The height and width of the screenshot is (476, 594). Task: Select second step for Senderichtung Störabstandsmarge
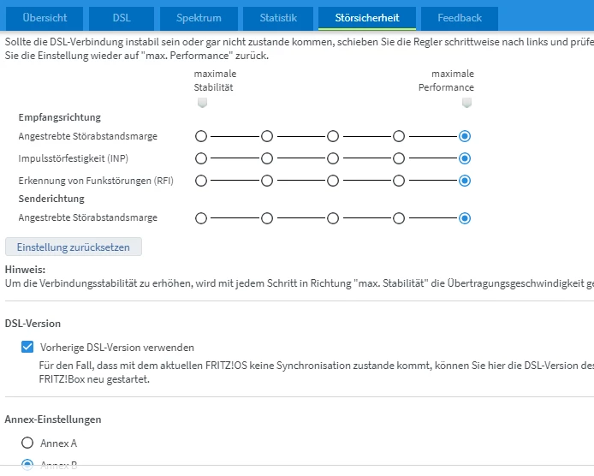point(267,218)
